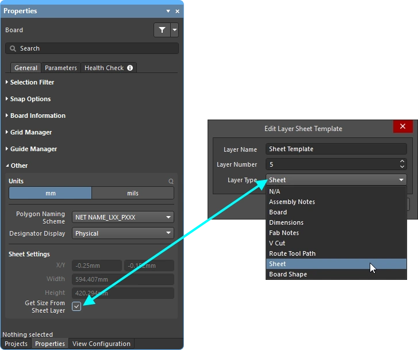Image resolution: width=418 pixels, height=350 pixels.
Task: Select mm units
Action: coord(51,193)
